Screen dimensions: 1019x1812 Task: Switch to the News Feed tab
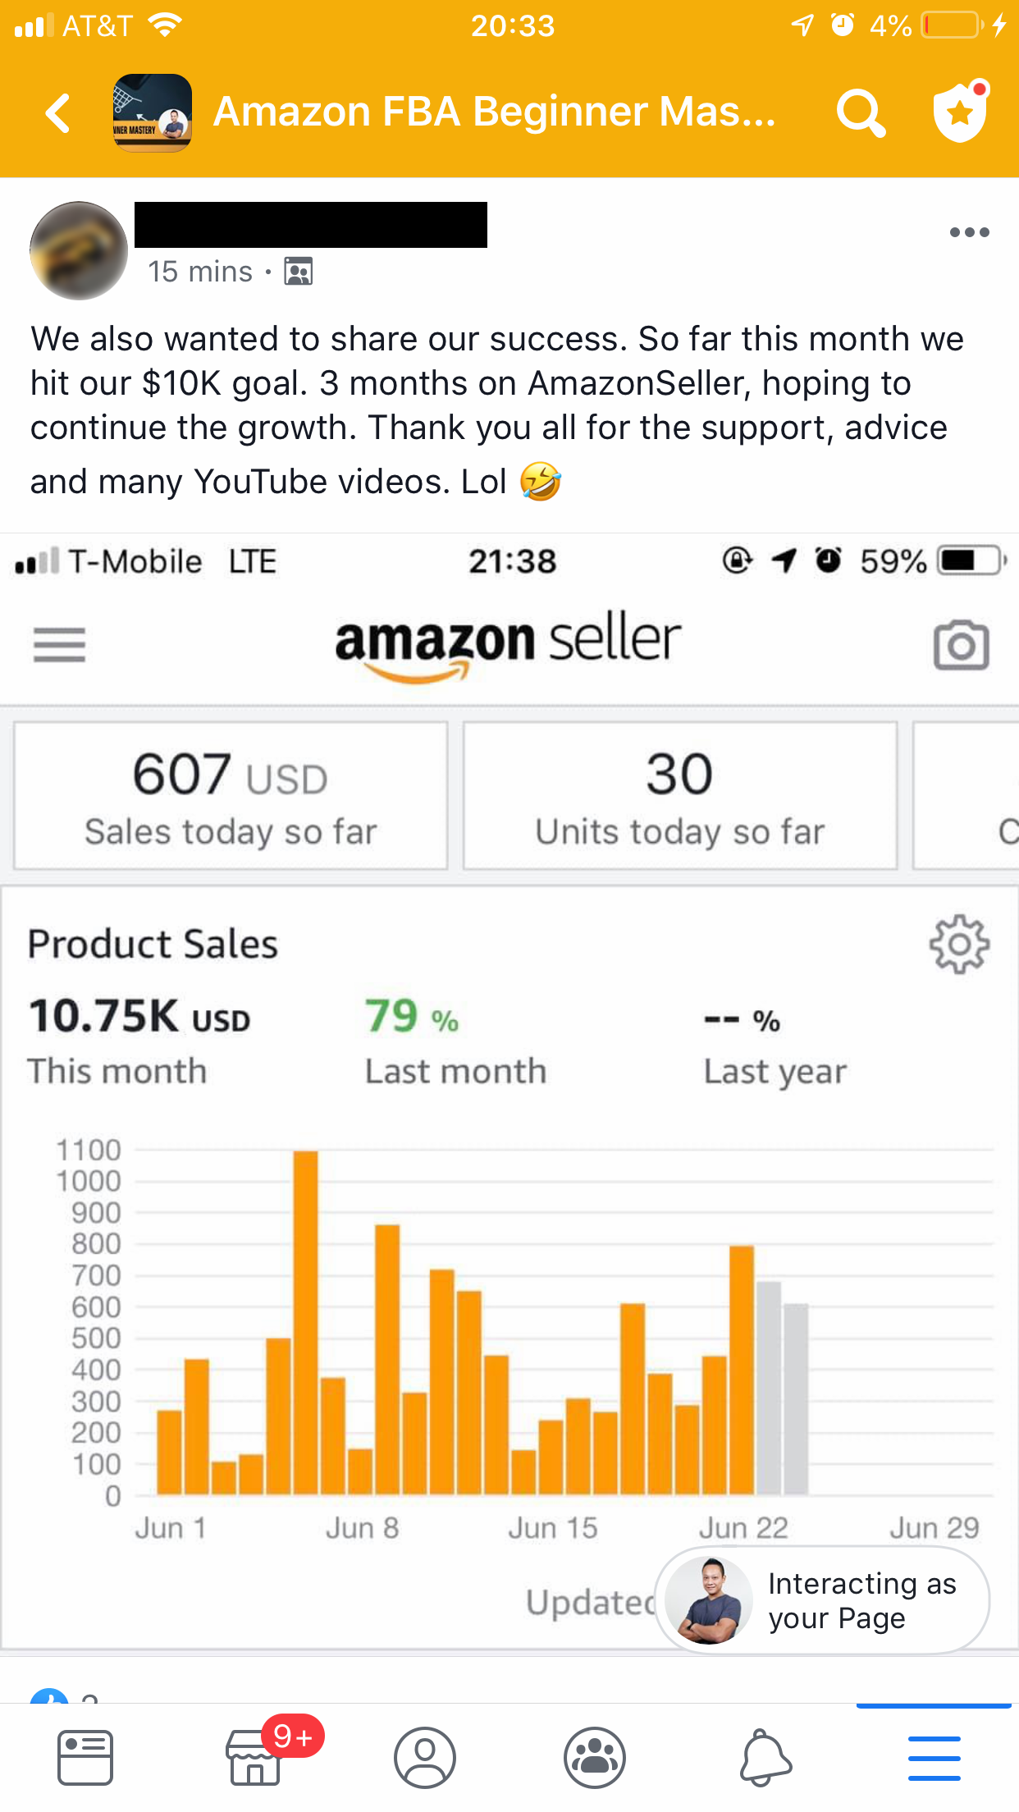coord(85,1758)
